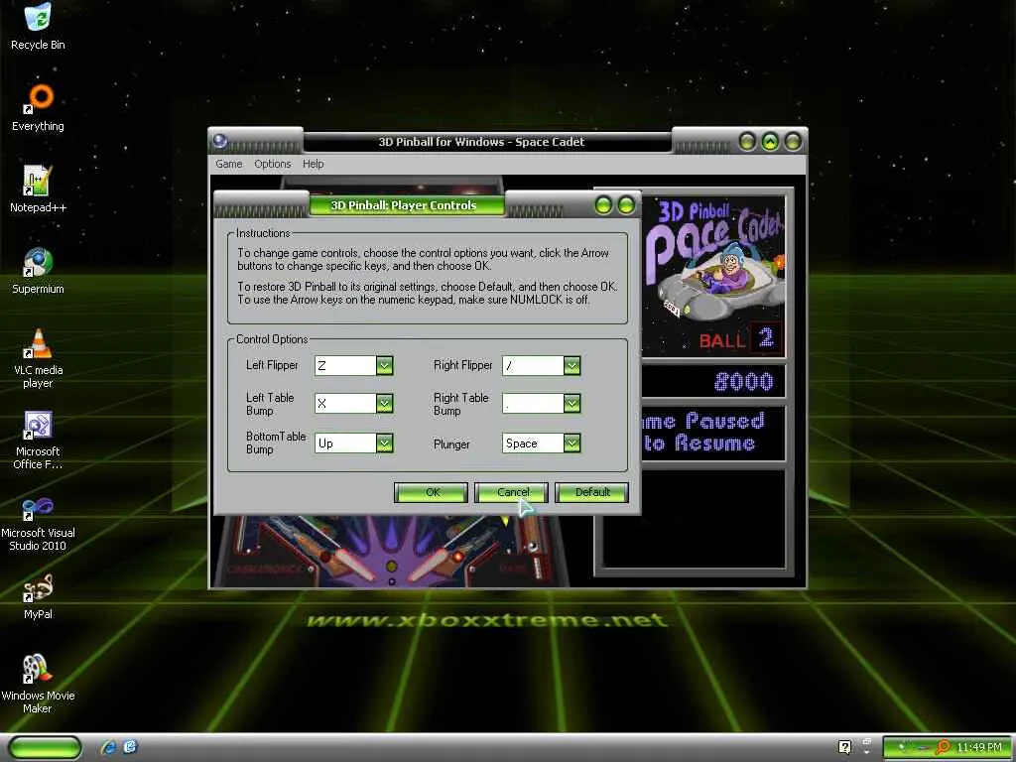Expand the Bottom Table Bump dropdown
The width and height of the screenshot is (1016, 762).
pos(384,444)
